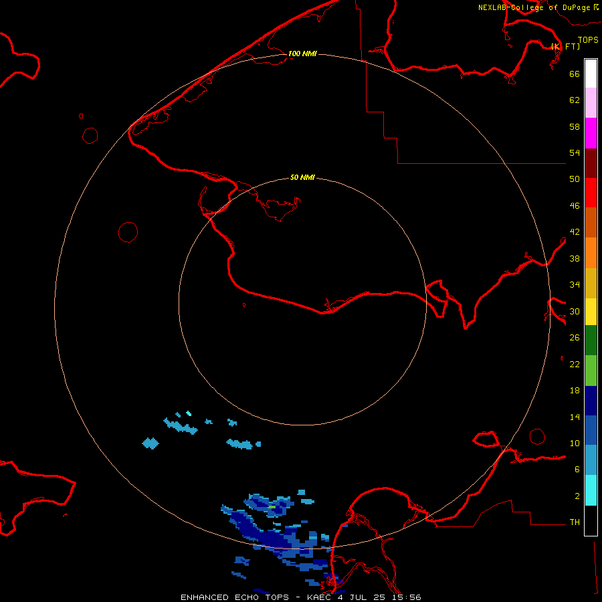
Task: Click the tiny cyan echo above the light blue cluster
Action: [x=189, y=413]
